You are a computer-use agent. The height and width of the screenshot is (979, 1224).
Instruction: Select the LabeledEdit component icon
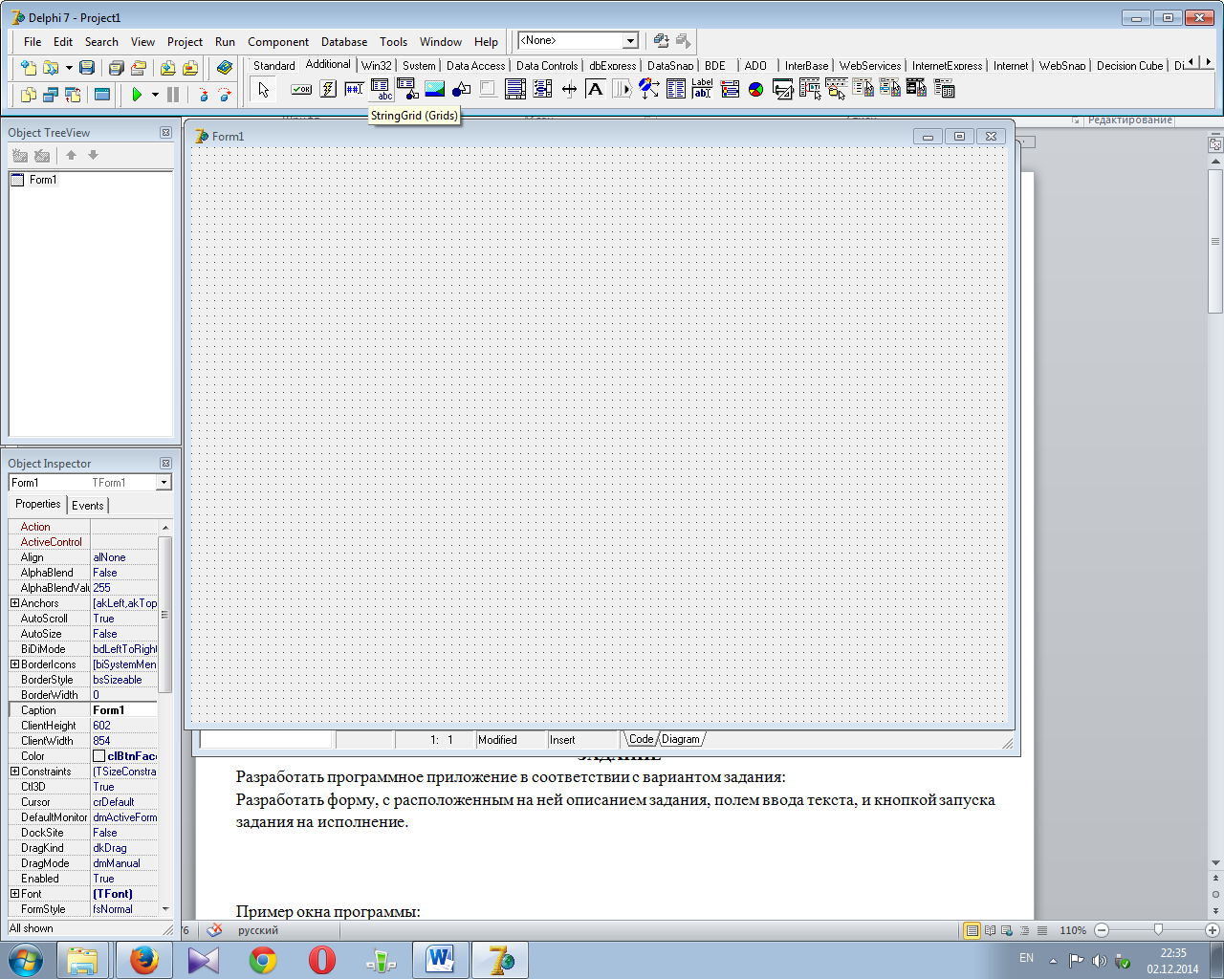(x=703, y=89)
